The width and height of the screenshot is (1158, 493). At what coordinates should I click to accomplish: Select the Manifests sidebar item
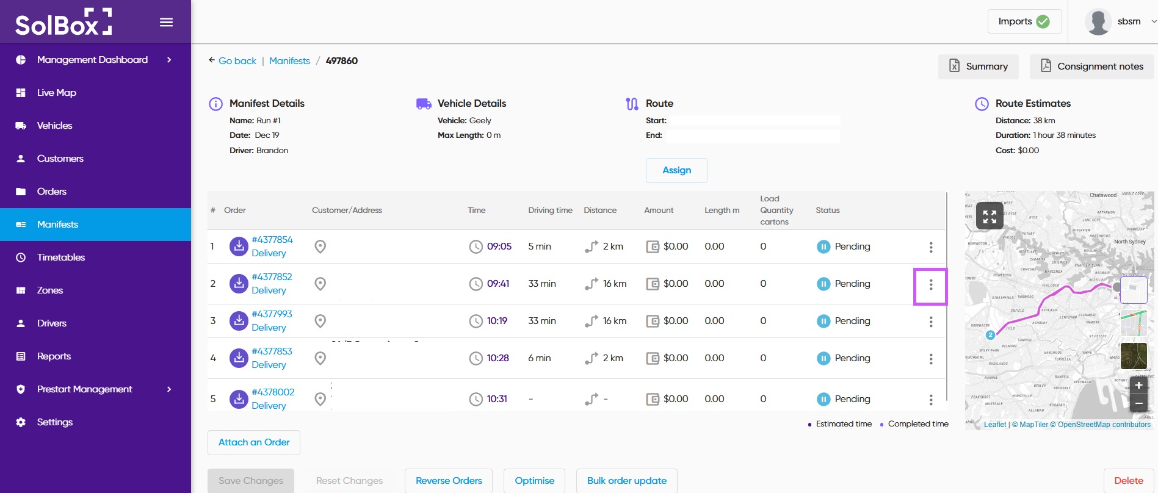point(95,225)
